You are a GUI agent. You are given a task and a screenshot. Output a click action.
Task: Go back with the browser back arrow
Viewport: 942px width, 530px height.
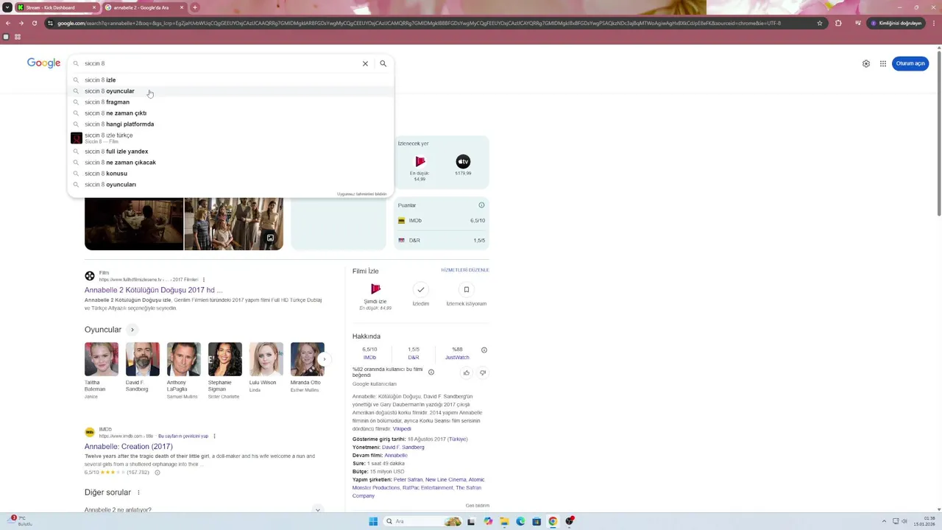pyautogui.click(x=8, y=23)
